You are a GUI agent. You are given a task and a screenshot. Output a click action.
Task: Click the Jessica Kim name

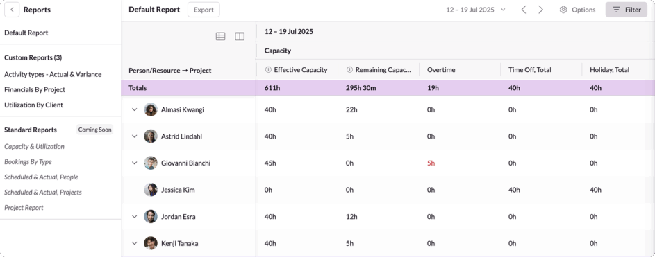178,190
